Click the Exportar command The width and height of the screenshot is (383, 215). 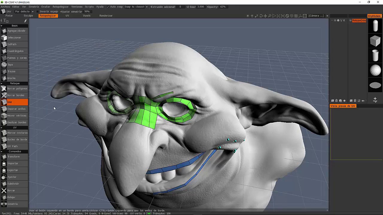(14, 170)
